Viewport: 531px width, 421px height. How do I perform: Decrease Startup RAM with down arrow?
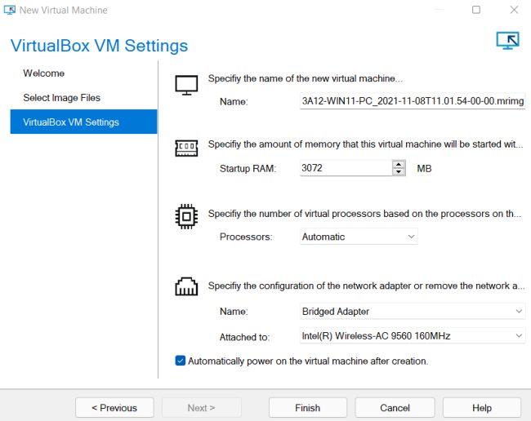click(399, 172)
